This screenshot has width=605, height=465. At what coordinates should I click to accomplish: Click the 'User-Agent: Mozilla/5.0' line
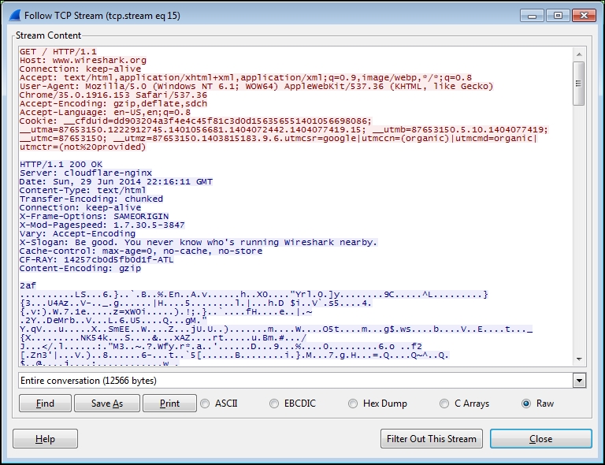[257, 87]
